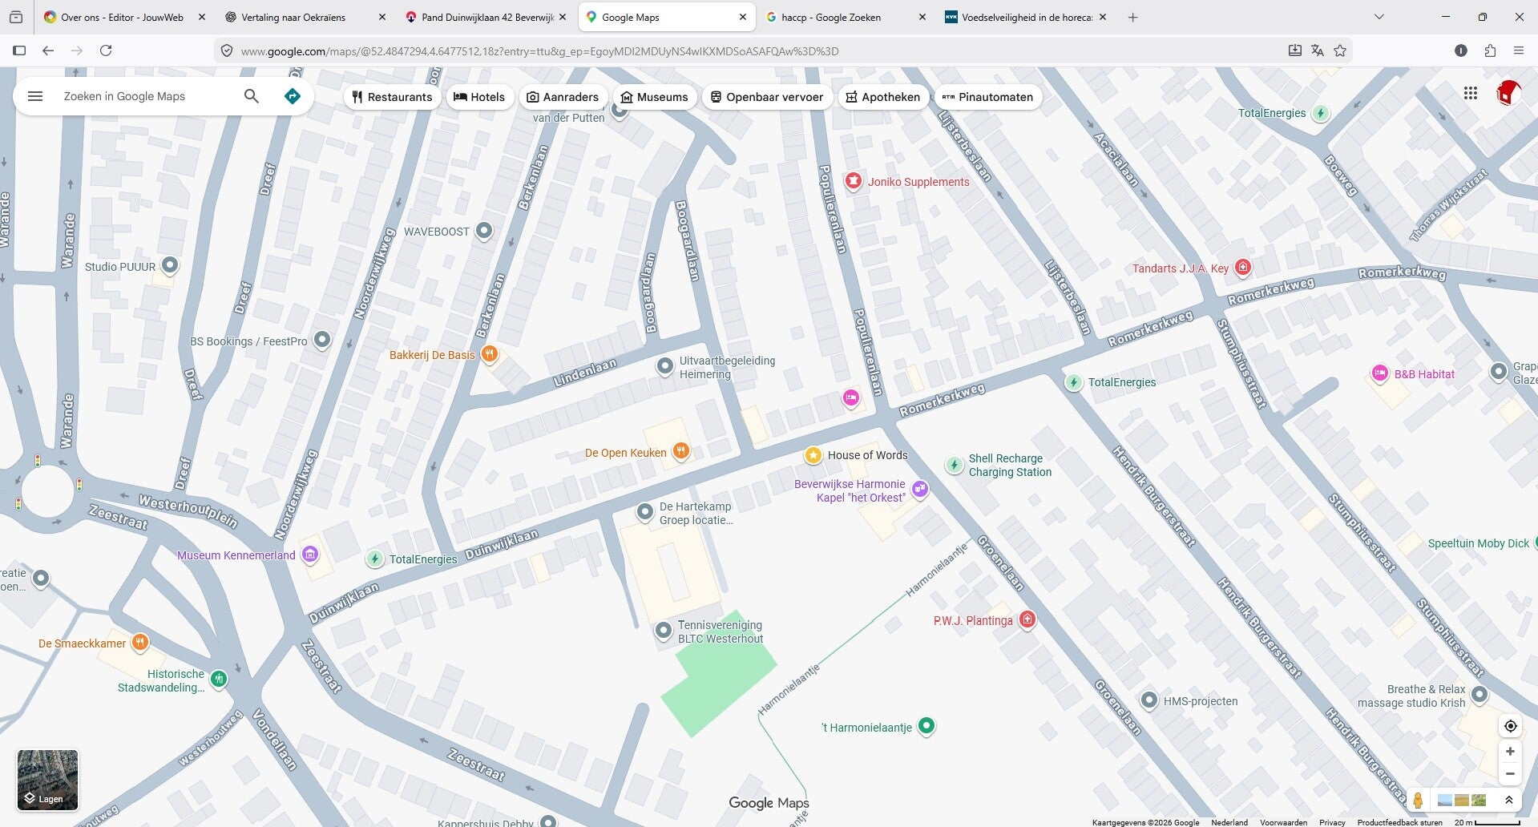Open 'Voedselveiligheid in de horeca' tab
Image resolution: width=1538 pixels, height=827 pixels.
[1026, 17]
